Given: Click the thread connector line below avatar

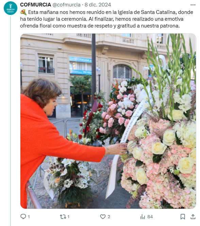Looking at the screenshot, I should pos(11,121).
